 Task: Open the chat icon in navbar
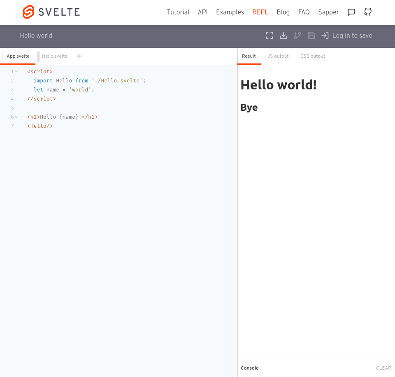click(x=351, y=12)
